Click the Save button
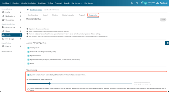Viewport: 169px width, 92px height. coord(163,19)
